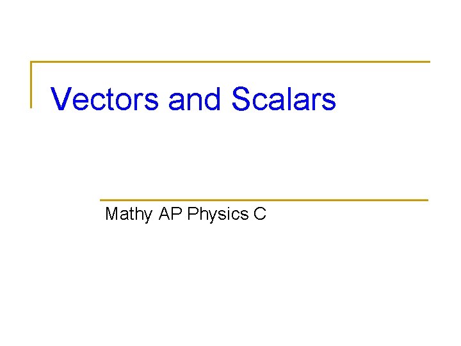
Task: Click the left end of subtitle gold line
Action: (101, 200)
